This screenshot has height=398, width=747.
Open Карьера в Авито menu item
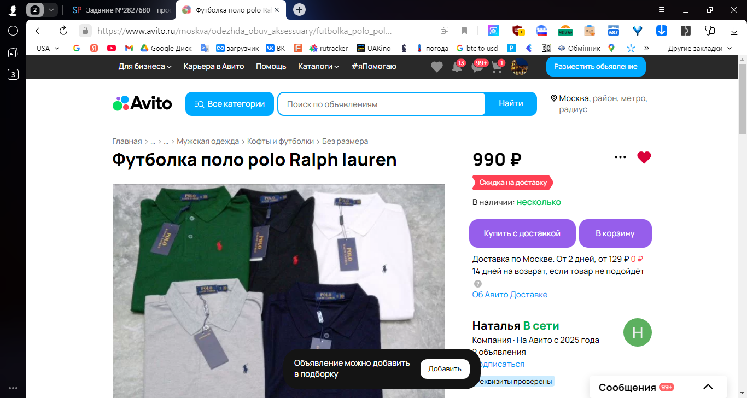click(214, 66)
